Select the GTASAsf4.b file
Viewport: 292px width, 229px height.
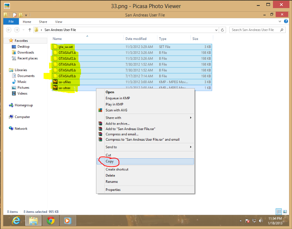[x=132, y=64]
